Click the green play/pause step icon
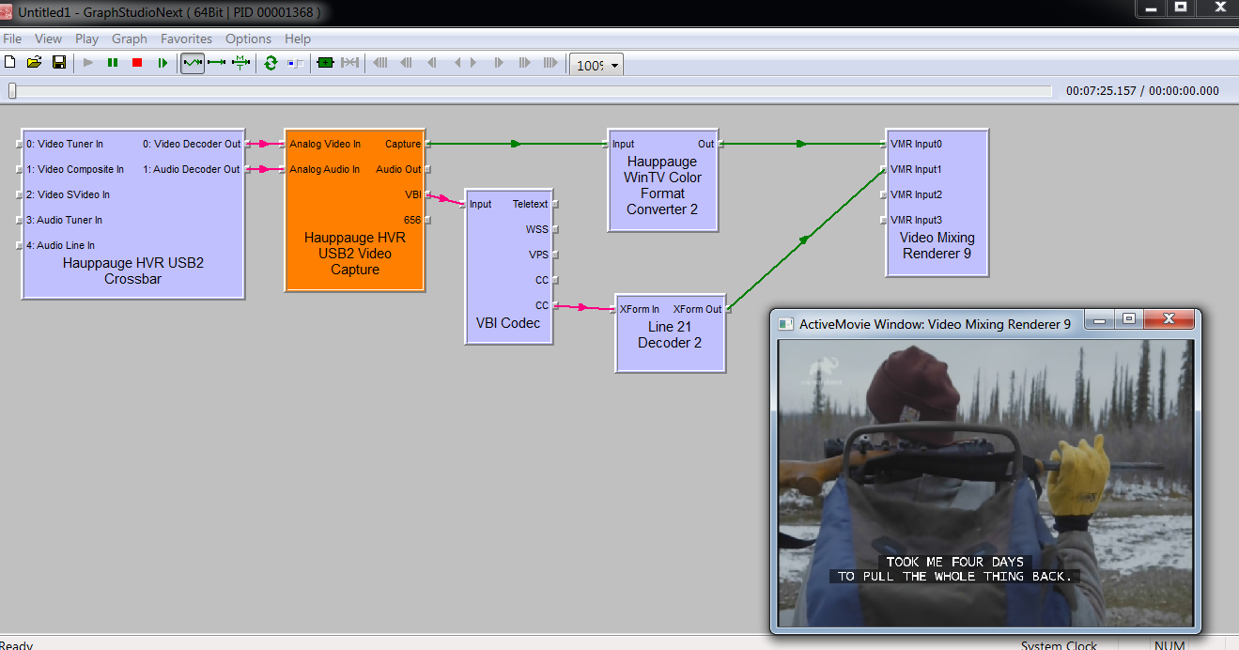1239x650 pixels. point(163,63)
